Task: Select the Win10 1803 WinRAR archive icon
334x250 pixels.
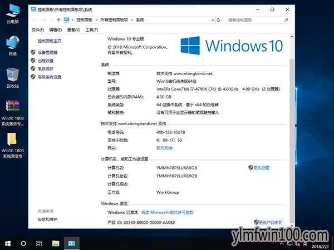Action: pos(13,113)
